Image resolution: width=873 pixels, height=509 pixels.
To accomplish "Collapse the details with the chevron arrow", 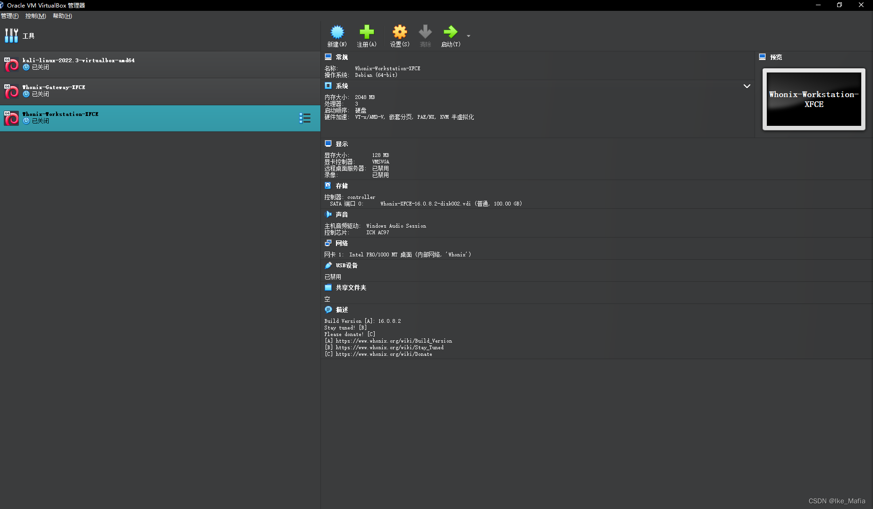I will click(747, 86).
